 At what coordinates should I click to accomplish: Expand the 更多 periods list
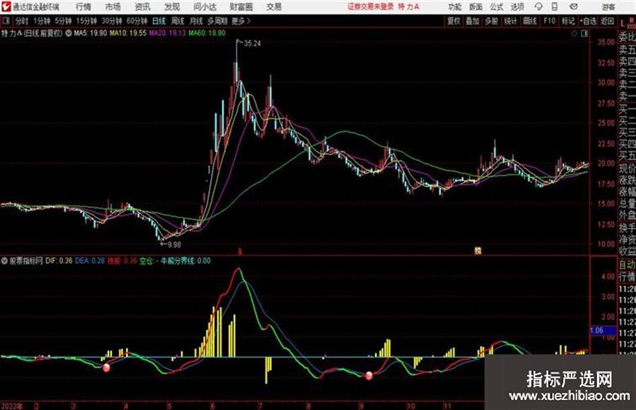[241, 21]
